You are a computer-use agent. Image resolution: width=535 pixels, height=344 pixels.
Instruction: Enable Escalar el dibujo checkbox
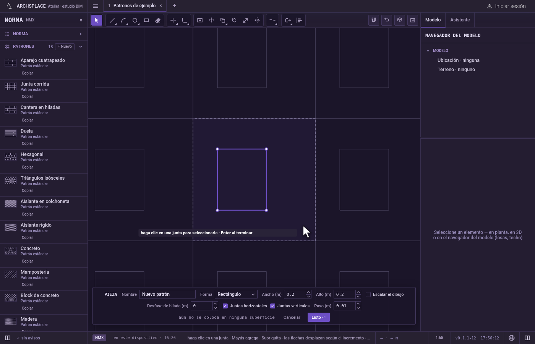(368, 294)
